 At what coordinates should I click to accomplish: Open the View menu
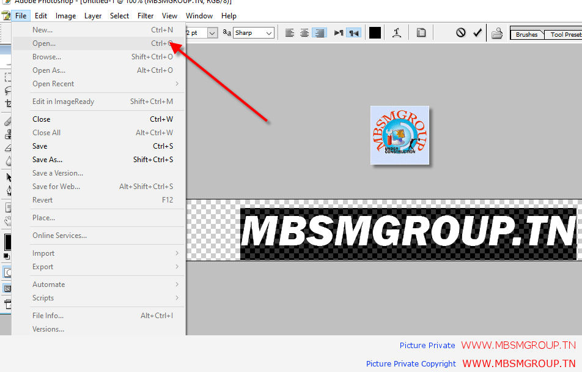tap(169, 16)
